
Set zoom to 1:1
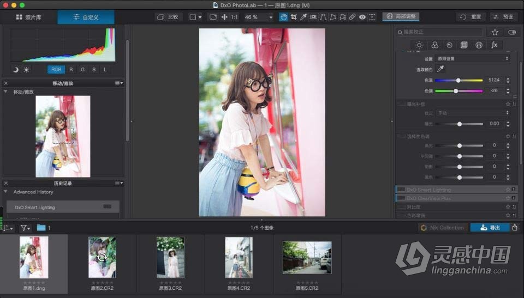pos(235,17)
